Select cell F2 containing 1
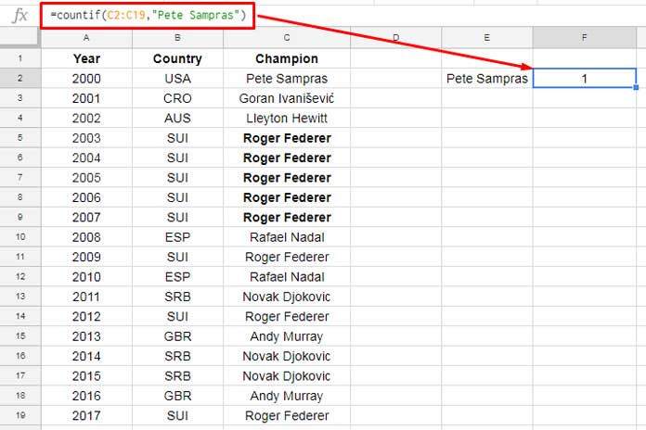 point(584,78)
